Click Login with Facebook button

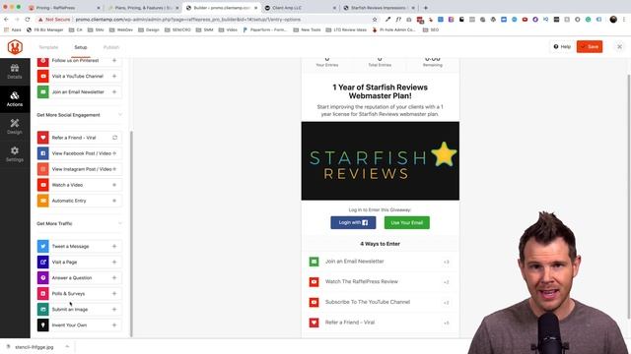353,223
